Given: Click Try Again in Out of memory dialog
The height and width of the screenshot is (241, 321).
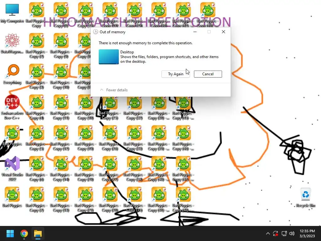Looking at the screenshot, I should point(176,74).
